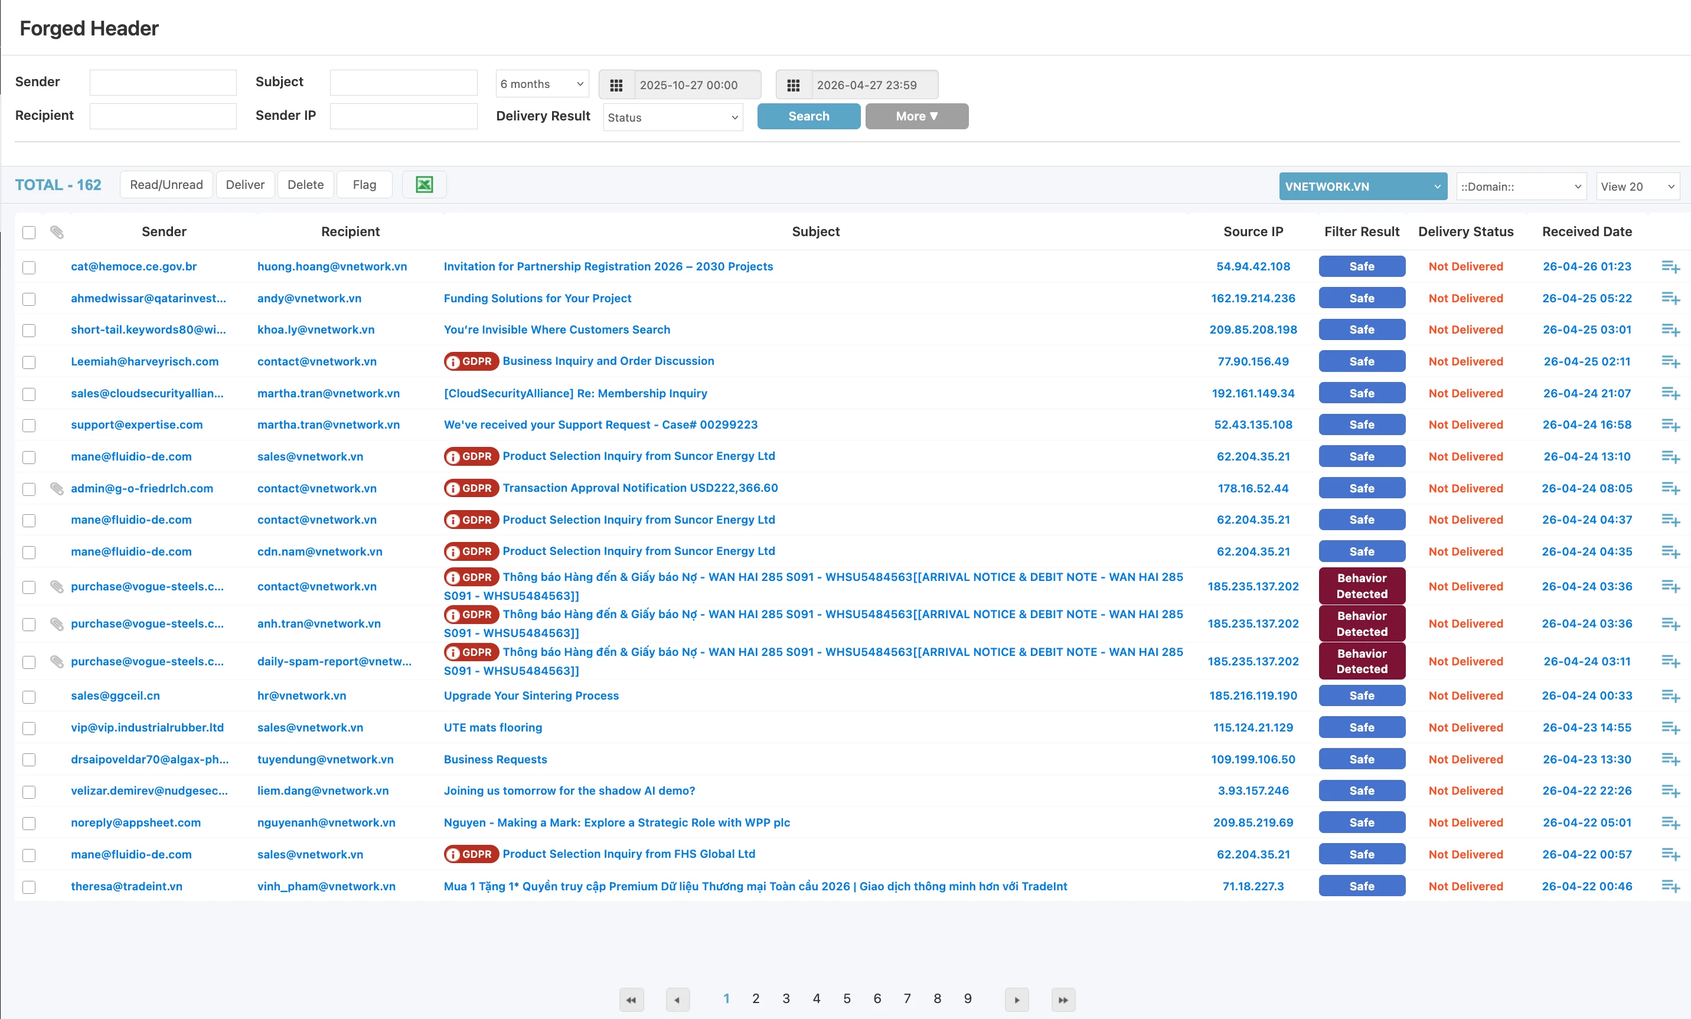Go to page 7
The width and height of the screenshot is (1691, 1019).
pos(907,998)
